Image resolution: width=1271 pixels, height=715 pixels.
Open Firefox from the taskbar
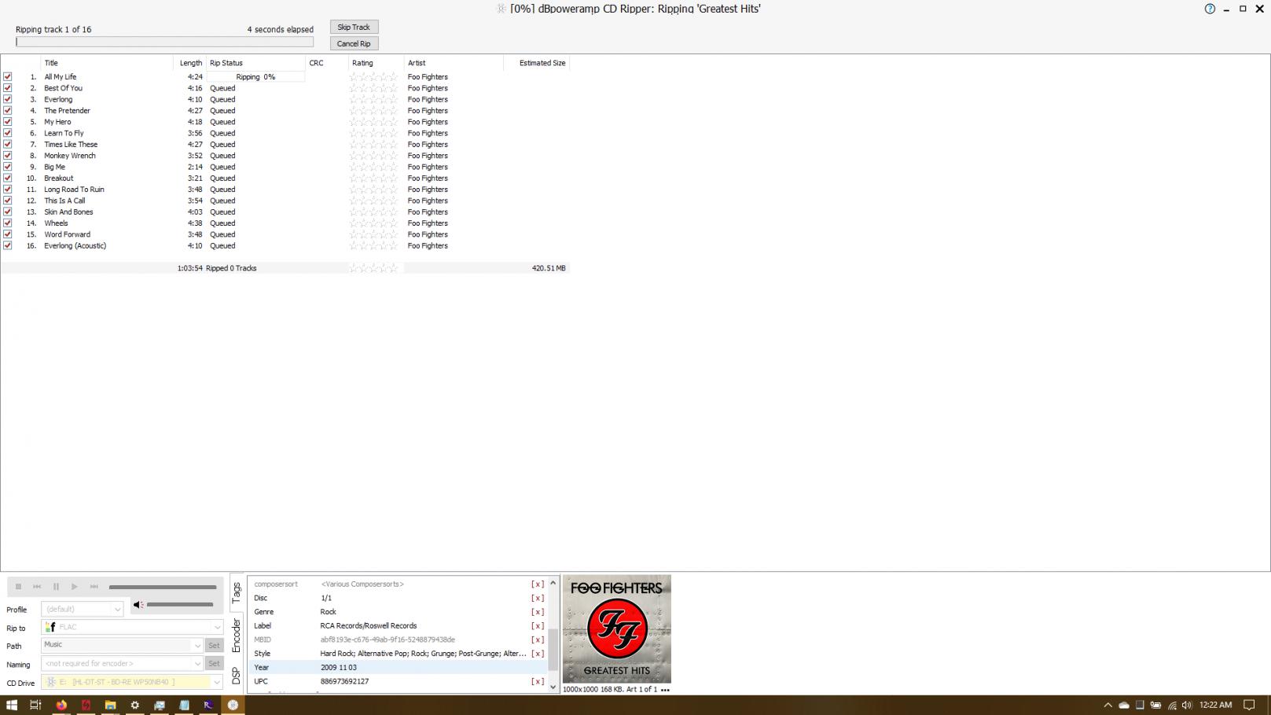pos(61,705)
